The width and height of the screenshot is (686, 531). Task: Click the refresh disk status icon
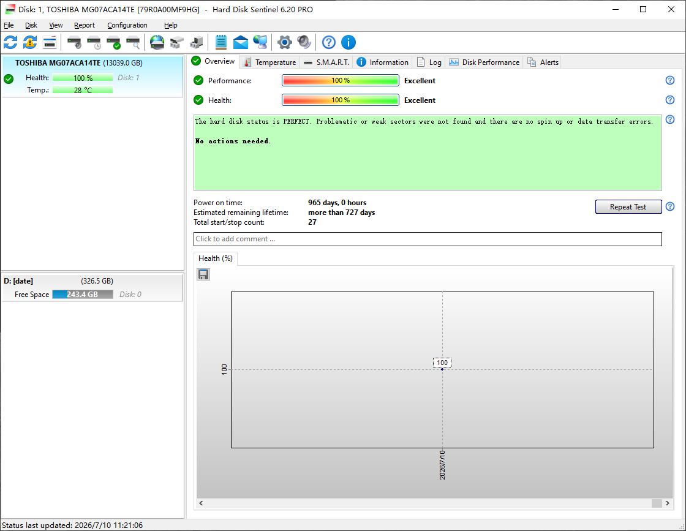point(10,42)
